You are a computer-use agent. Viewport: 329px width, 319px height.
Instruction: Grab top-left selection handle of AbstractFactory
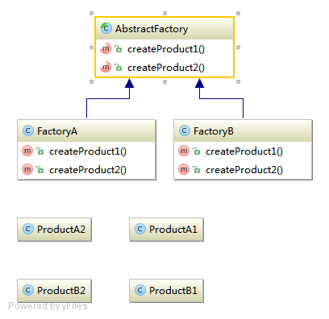click(91, 13)
